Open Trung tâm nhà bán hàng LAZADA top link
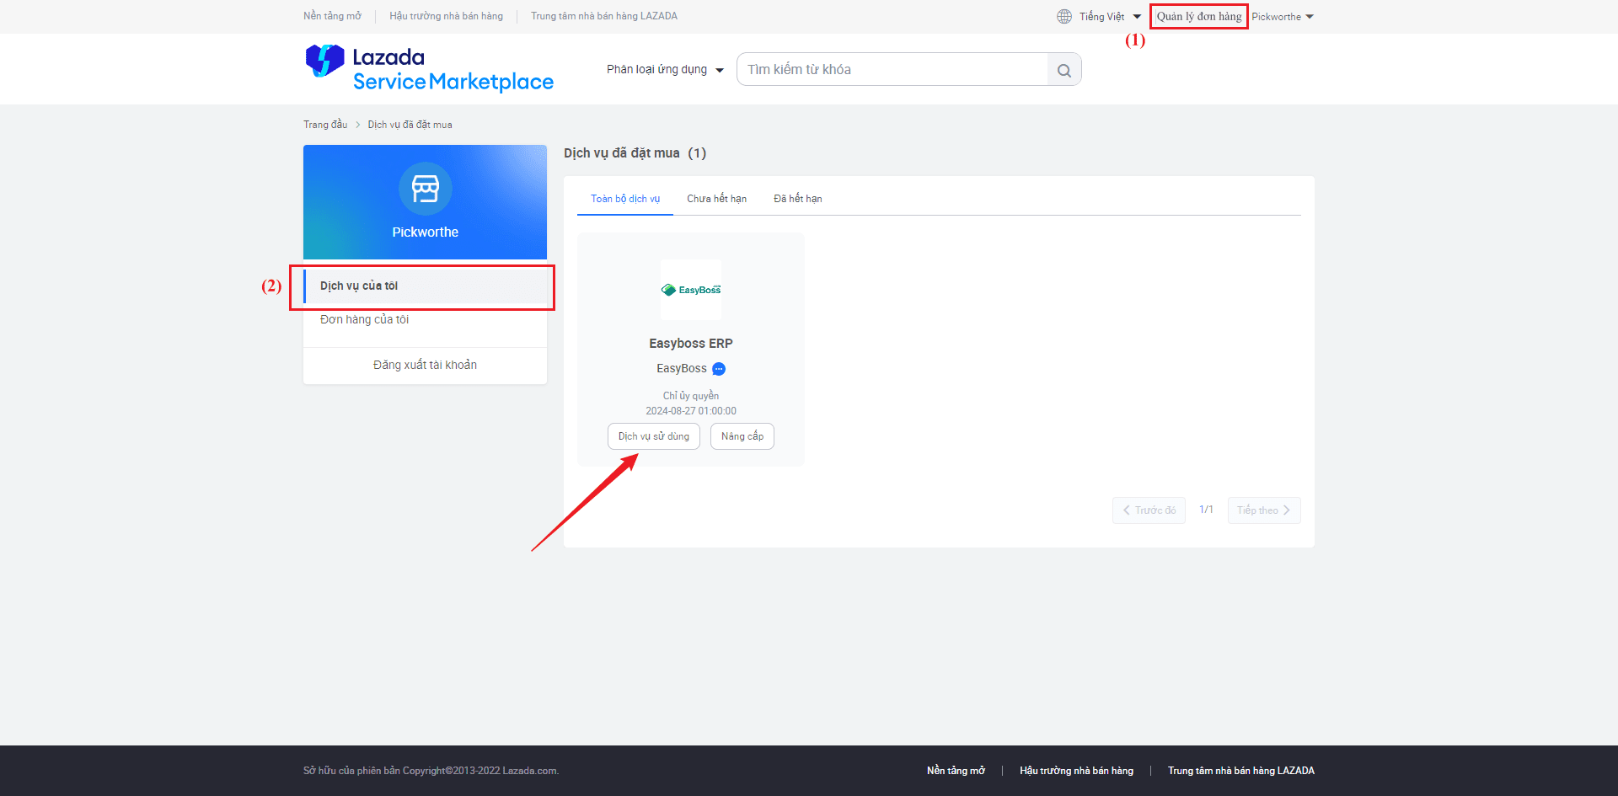The image size is (1618, 796). [604, 16]
